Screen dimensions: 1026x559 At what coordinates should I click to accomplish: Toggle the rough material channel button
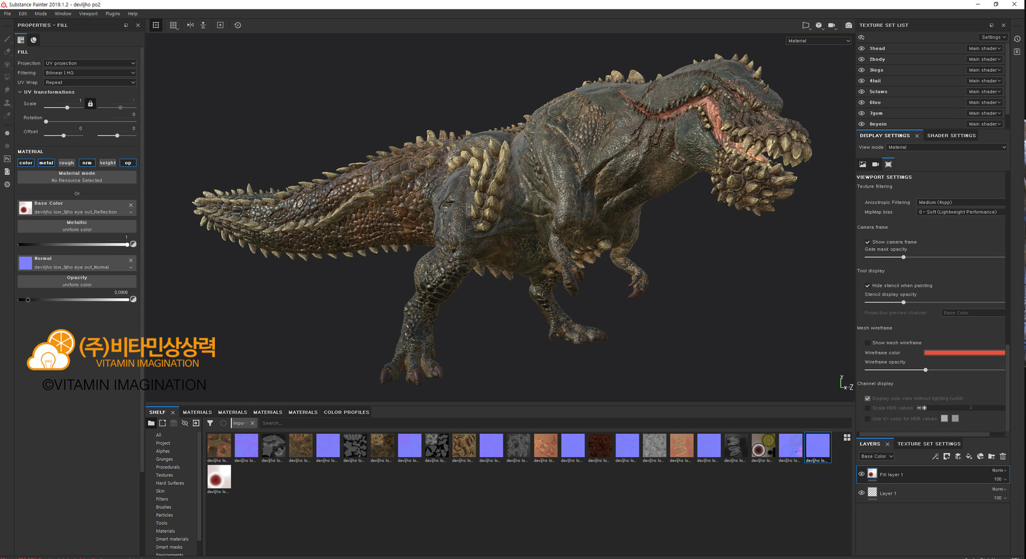click(67, 163)
